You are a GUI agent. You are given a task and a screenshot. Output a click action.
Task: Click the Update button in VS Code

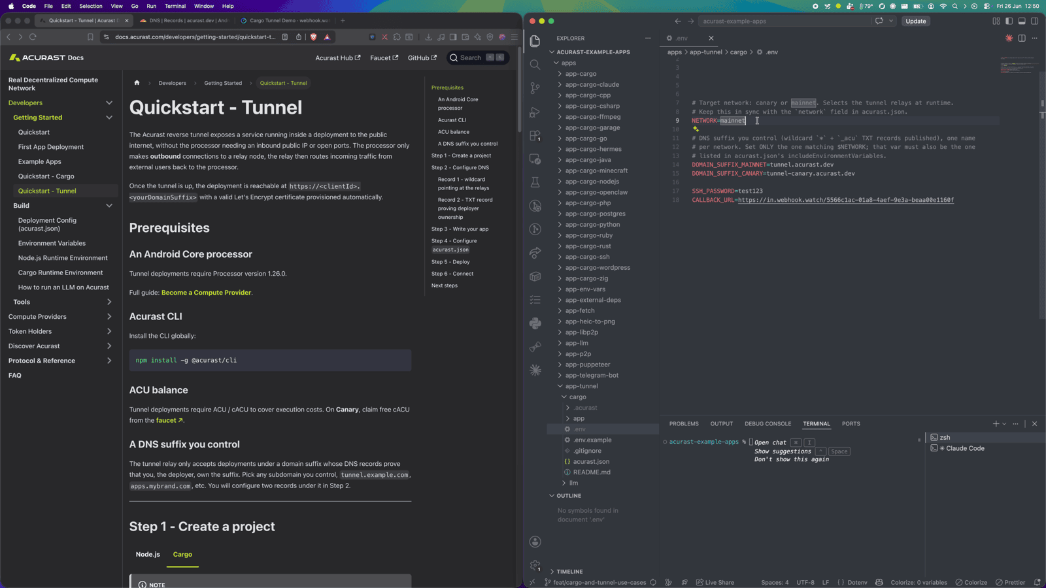coord(915,21)
